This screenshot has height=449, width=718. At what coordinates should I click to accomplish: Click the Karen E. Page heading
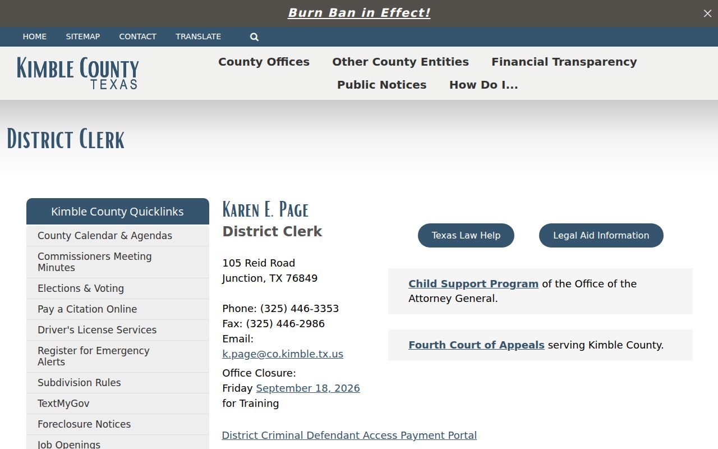pyautogui.click(x=265, y=209)
